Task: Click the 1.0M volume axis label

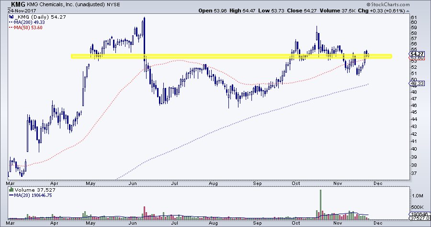Action: coord(417,196)
